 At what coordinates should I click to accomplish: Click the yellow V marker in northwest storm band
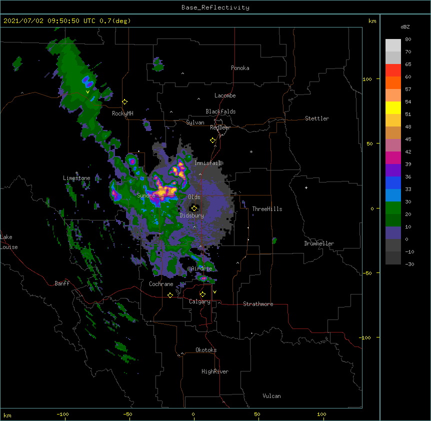[x=87, y=92]
